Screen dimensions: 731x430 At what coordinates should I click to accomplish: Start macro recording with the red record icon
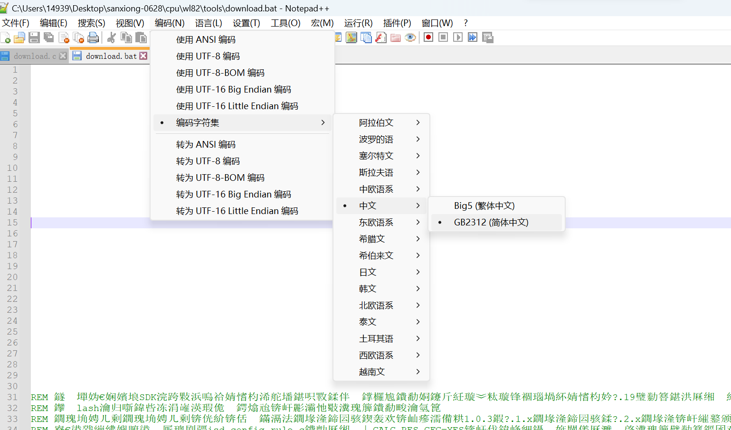tap(427, 37)
